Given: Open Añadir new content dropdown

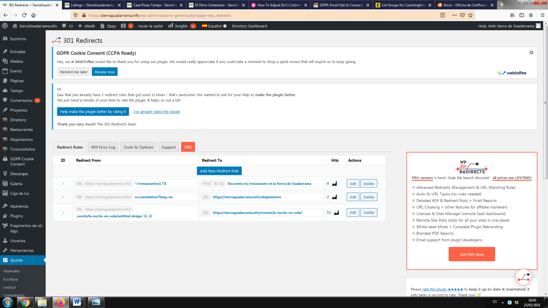Looking at the screenshot, I should (x=87, y=26).
